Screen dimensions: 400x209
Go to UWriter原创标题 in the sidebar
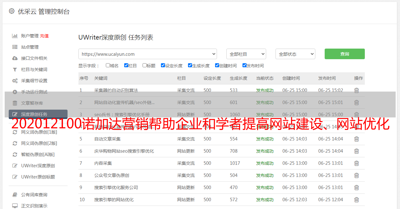38,177
